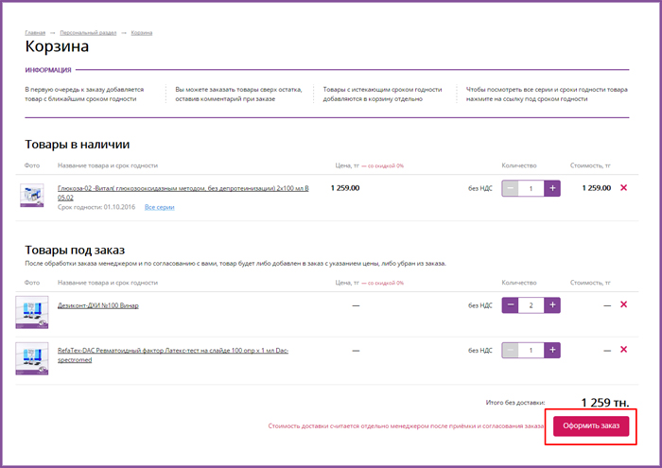Screen dimensions: 662x468
Task: Decrease RefaTex-DAC quantity with minus button
Action: pyautogui.click(x=511, y=351)
